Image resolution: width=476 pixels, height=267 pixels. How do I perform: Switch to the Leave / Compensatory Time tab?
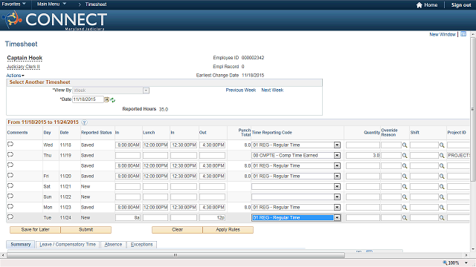click(x=68, y=245)
